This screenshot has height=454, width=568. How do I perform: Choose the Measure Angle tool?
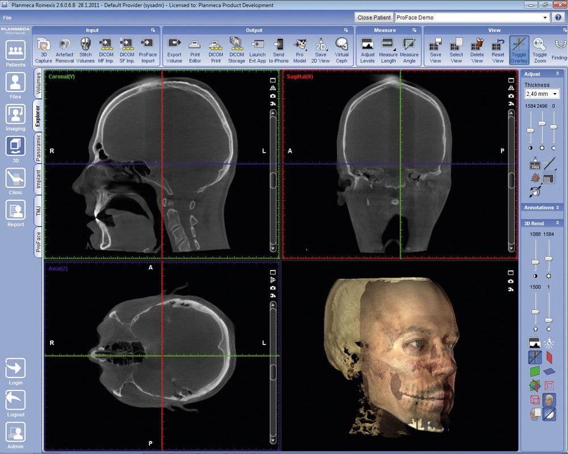click(x=409, y=49)
